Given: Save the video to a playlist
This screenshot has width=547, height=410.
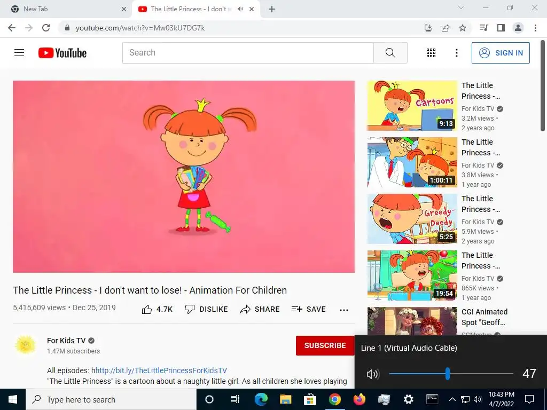Looking at the screenshot, I should click(308, 309).
